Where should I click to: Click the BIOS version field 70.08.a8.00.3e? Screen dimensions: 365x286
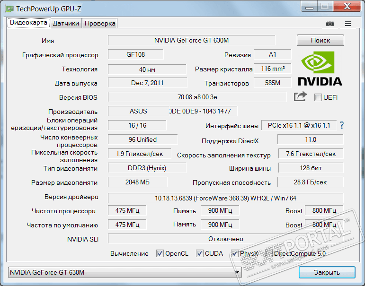(197, 97)
